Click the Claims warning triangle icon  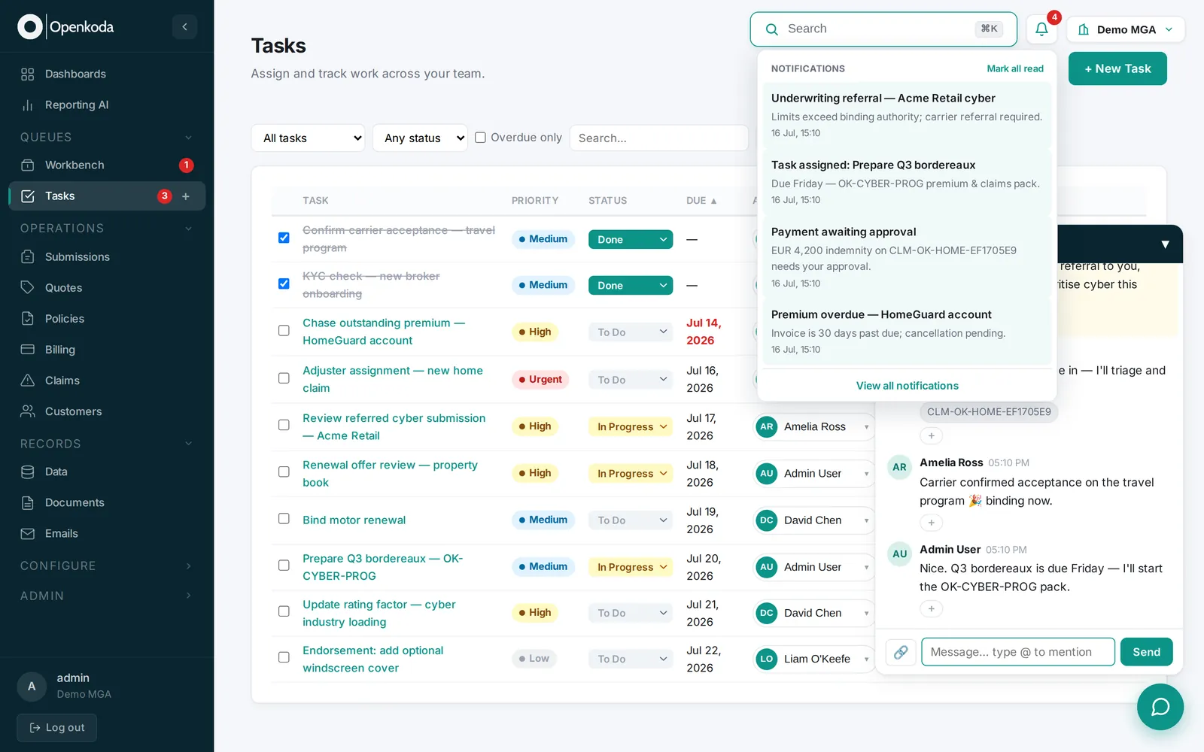(28, 381)
